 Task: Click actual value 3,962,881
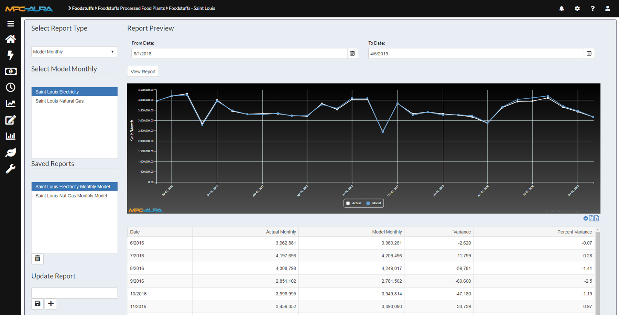tap(286, 243)
